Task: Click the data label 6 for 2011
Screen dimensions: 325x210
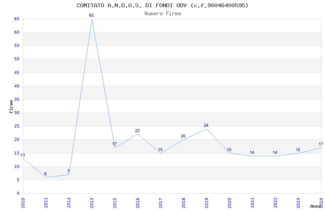Action: pyautogui.click(x=45, y=174)
